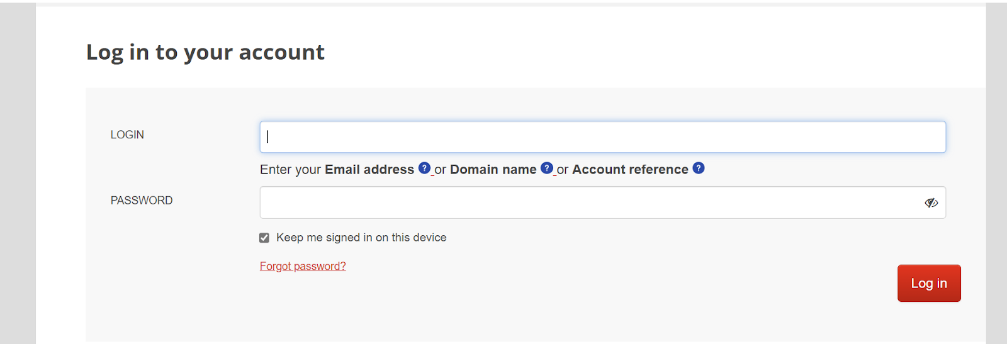Open the Account reference help icon

coord(698,168)
